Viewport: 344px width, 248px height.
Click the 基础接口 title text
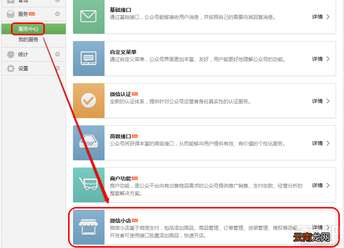point(120,10)
